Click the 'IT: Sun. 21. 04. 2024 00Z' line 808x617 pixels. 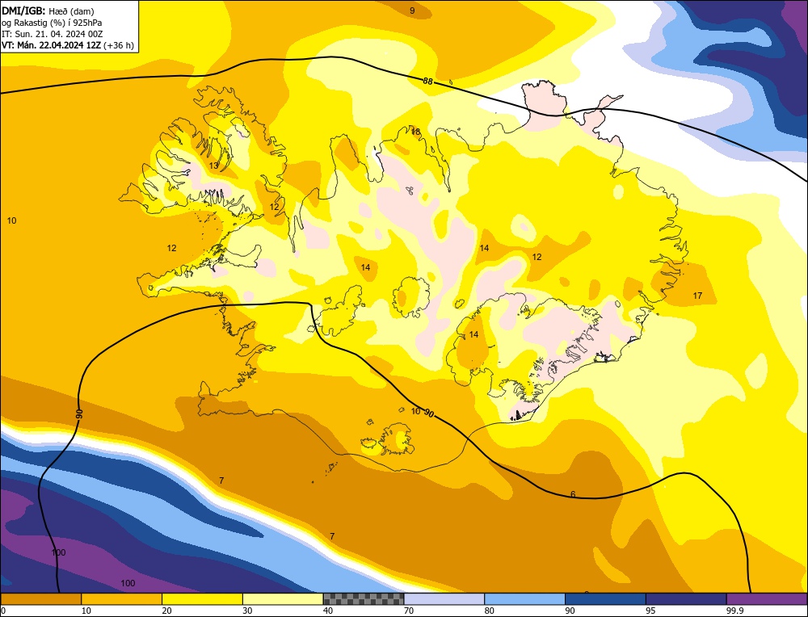pos(52,34)
